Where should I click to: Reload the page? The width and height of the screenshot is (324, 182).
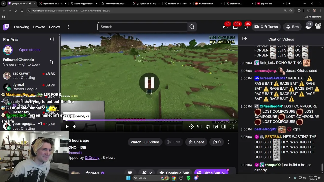coord(16,11)
